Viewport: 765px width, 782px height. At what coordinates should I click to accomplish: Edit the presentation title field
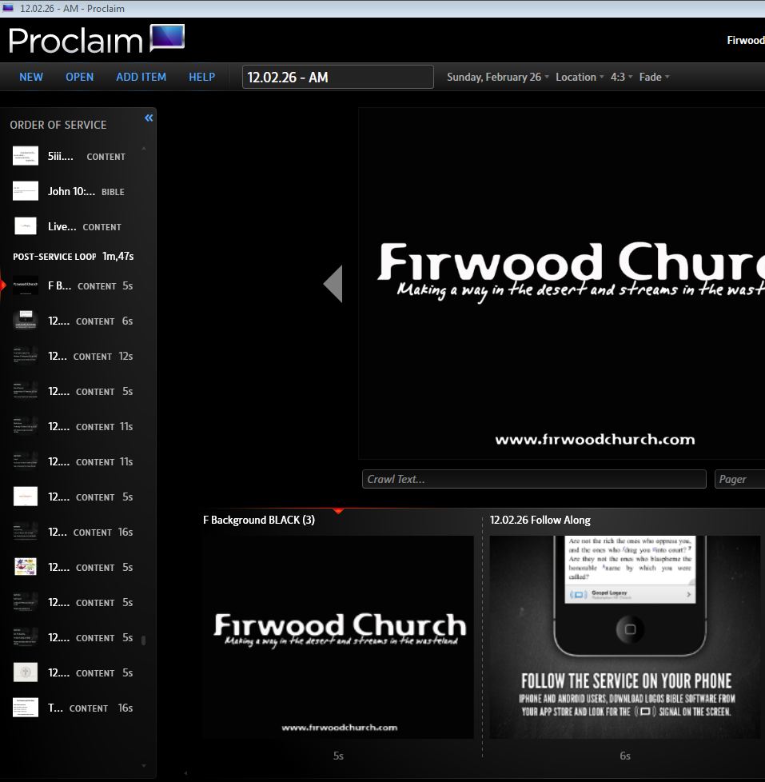click(337, 77)
